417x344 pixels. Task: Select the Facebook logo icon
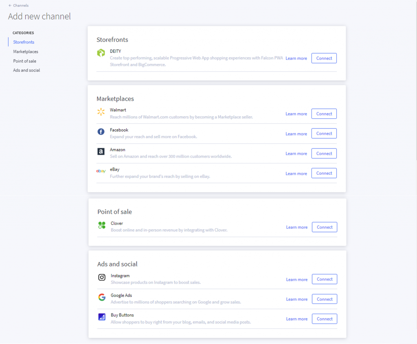(x=101, y=131)
